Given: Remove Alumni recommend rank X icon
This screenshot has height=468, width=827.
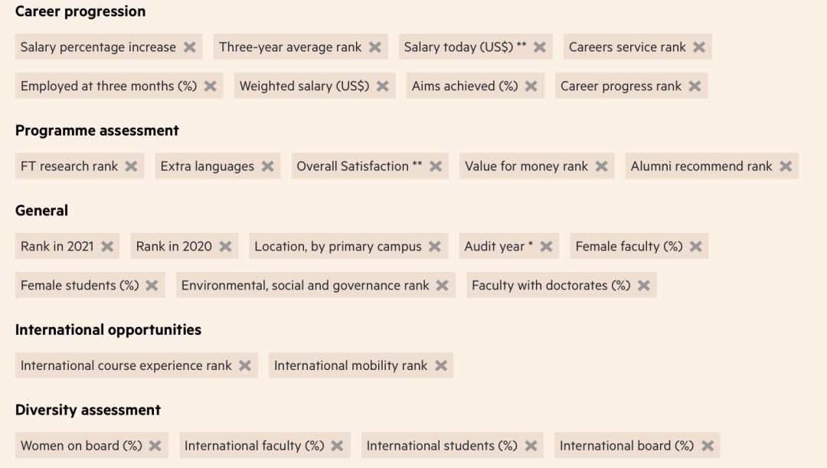Looking at the screenshot, I should (786, 166).
